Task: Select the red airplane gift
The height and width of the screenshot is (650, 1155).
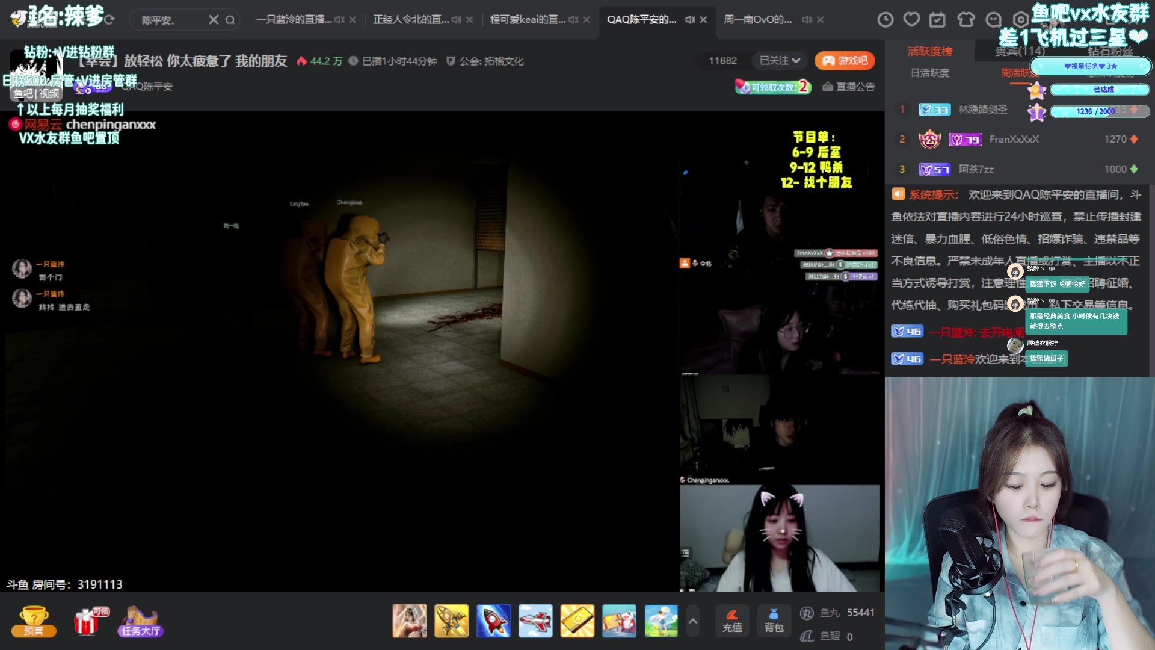Action: (535, 621)
